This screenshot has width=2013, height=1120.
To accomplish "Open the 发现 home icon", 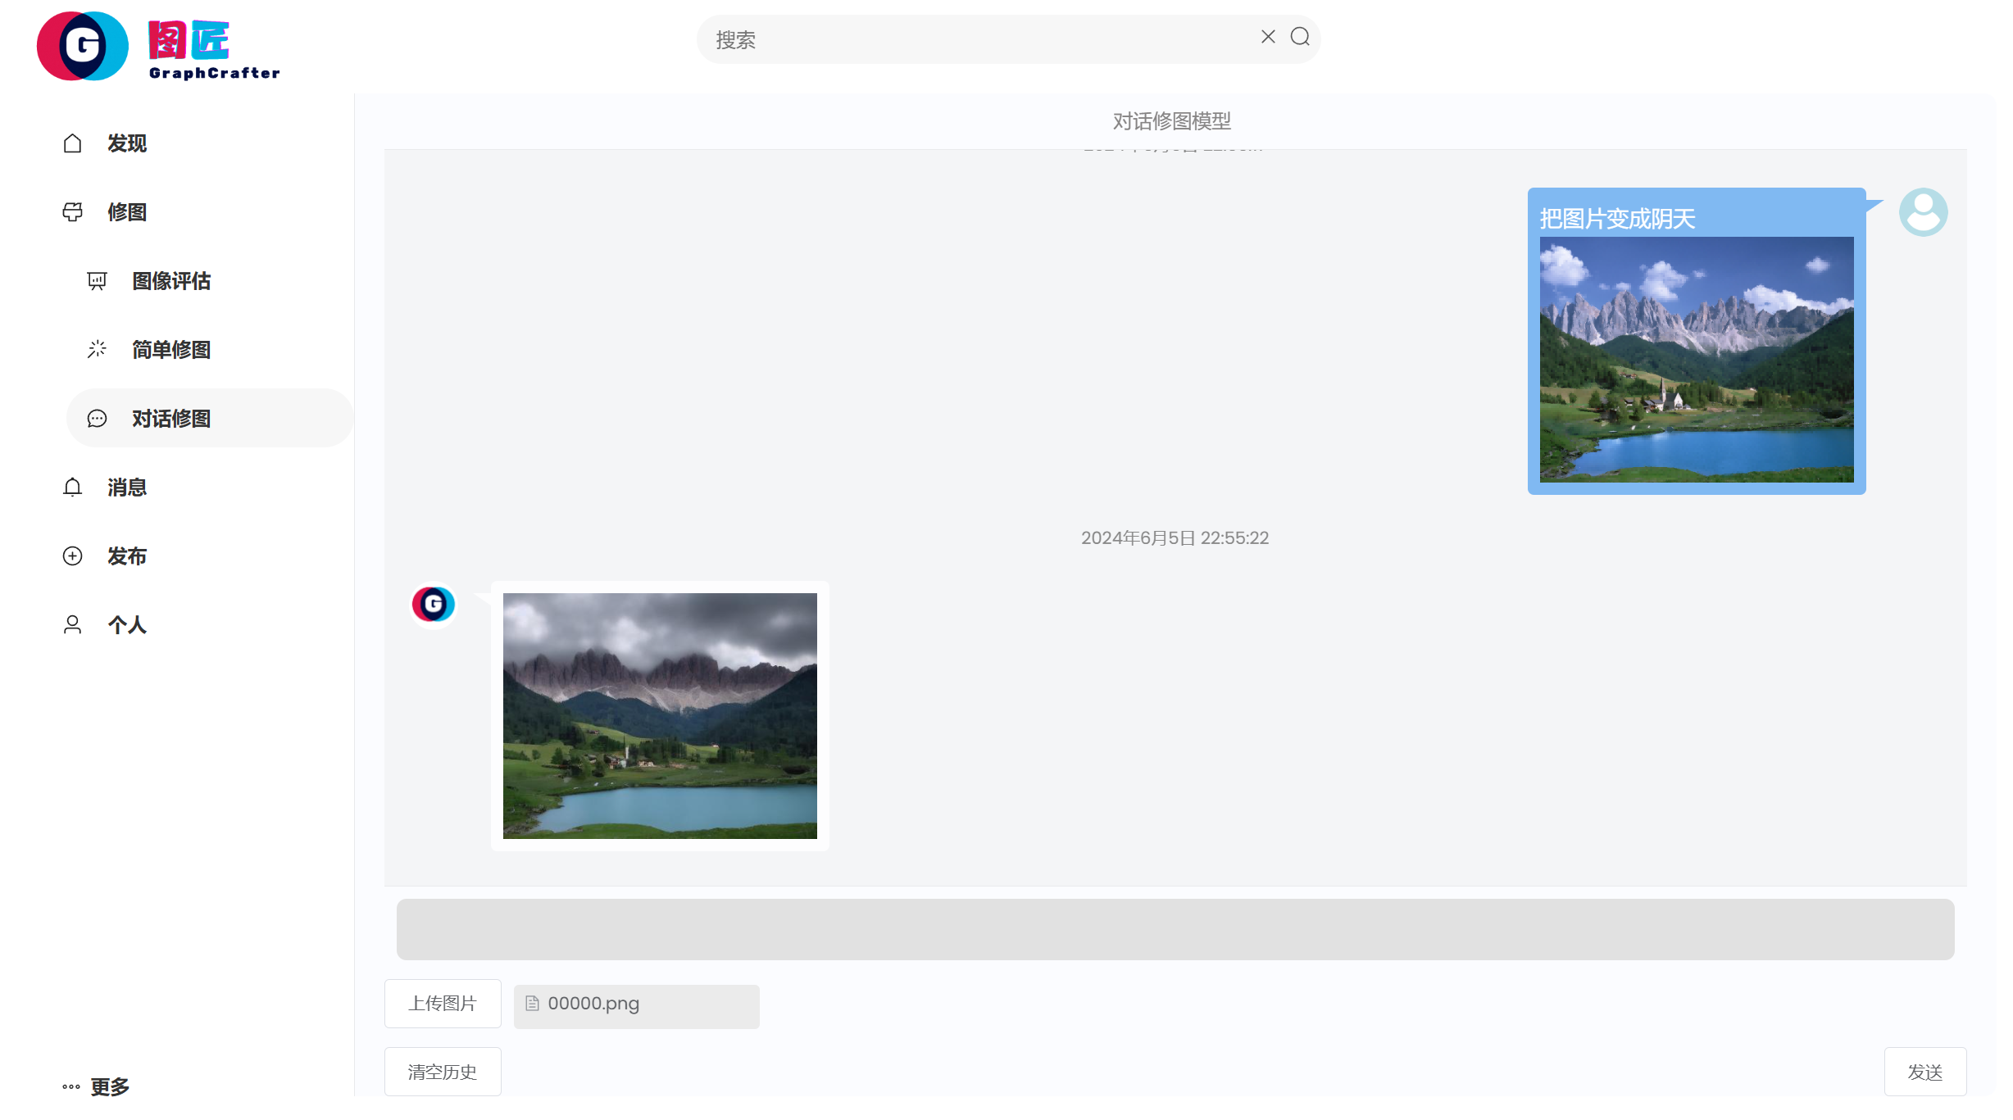I will pos(73,143).
